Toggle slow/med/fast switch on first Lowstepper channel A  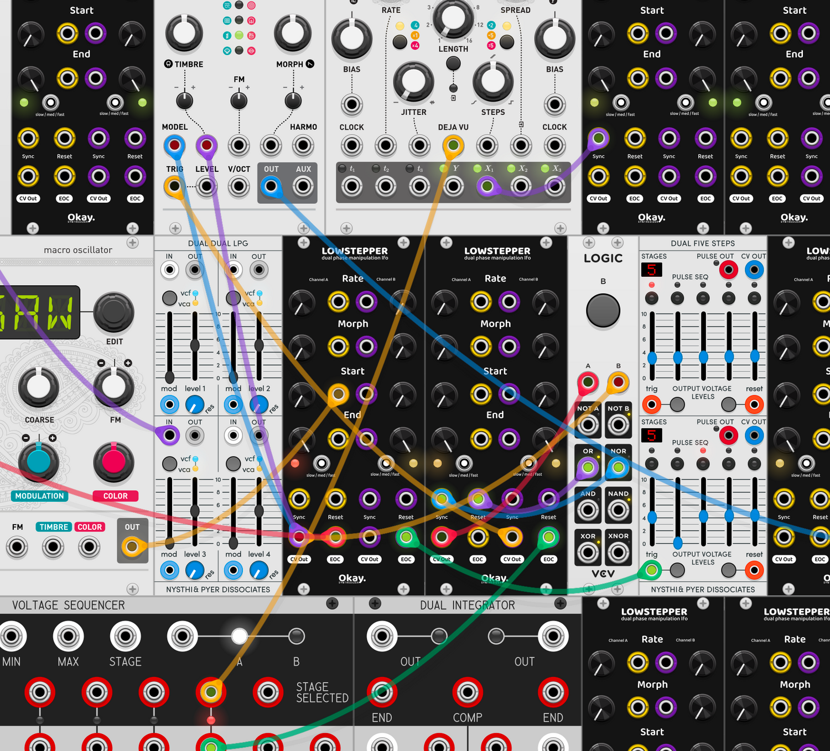tap(321, 463)
